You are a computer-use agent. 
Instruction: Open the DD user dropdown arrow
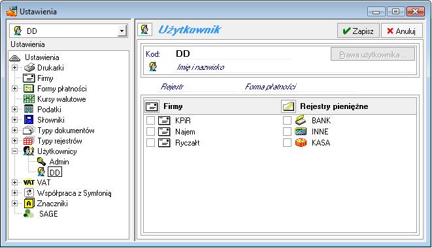[x=122, y=31]
